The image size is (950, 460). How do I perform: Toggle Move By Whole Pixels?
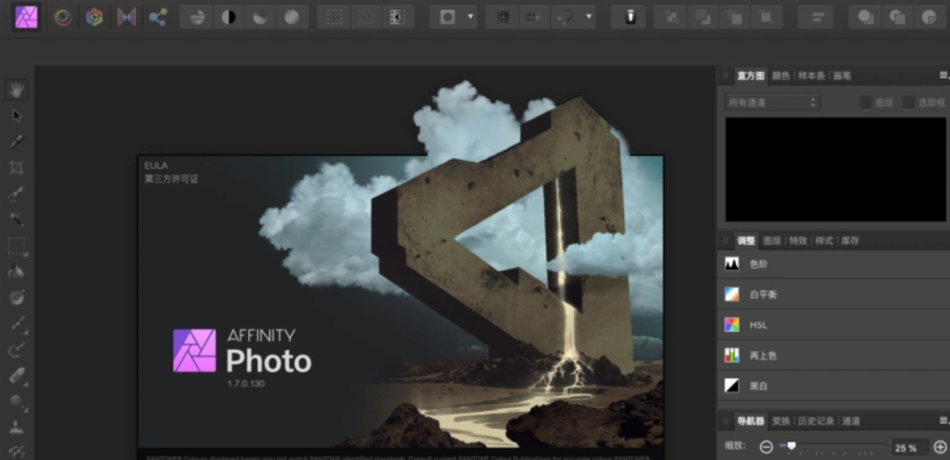534,17
